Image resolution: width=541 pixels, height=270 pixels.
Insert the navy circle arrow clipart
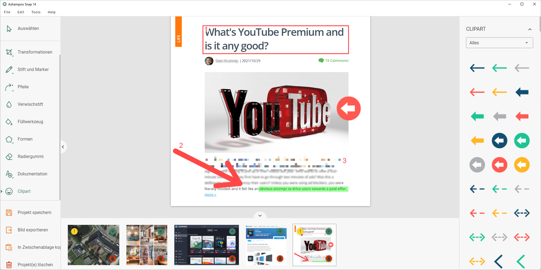500,141
